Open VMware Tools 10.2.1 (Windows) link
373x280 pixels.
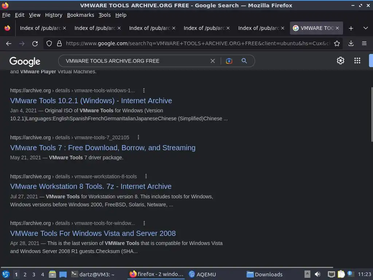coord(91,101)
